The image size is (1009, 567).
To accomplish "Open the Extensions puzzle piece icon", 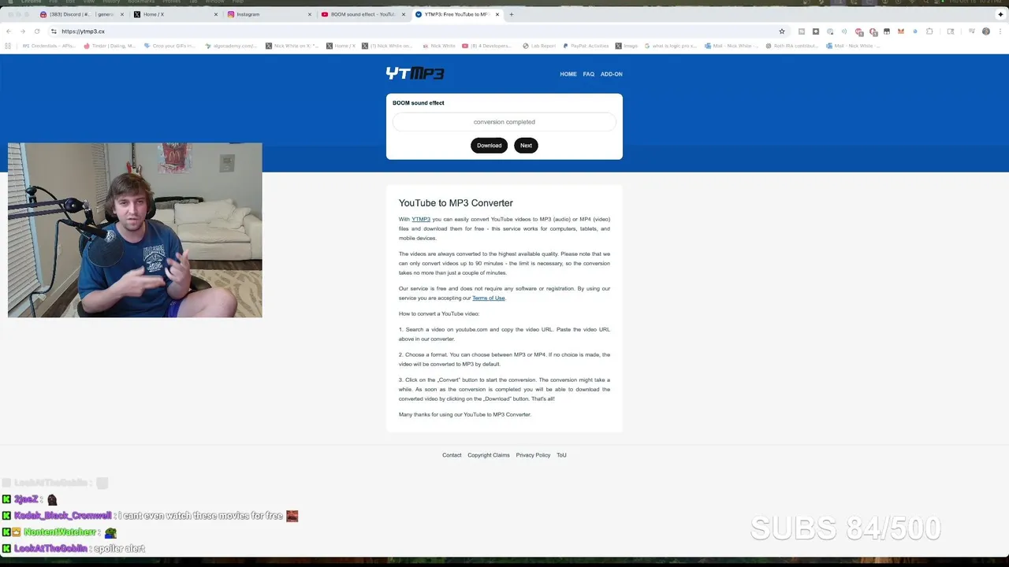I will coord(929,31).
